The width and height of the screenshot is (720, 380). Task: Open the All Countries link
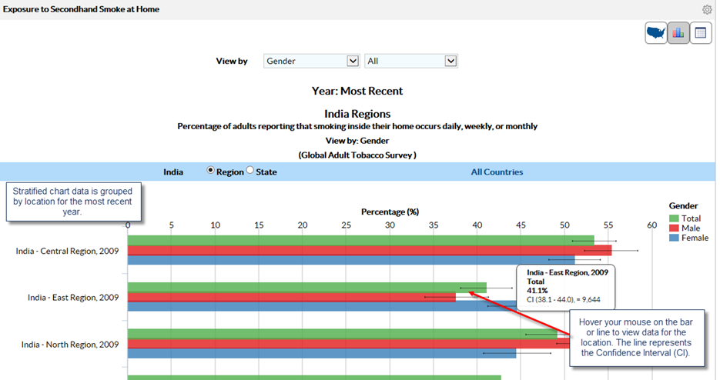[x=497, y=172]
